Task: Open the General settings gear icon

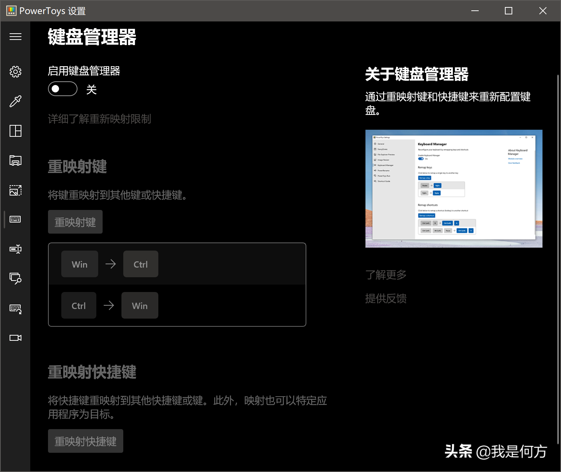Action: coord(15,72)
